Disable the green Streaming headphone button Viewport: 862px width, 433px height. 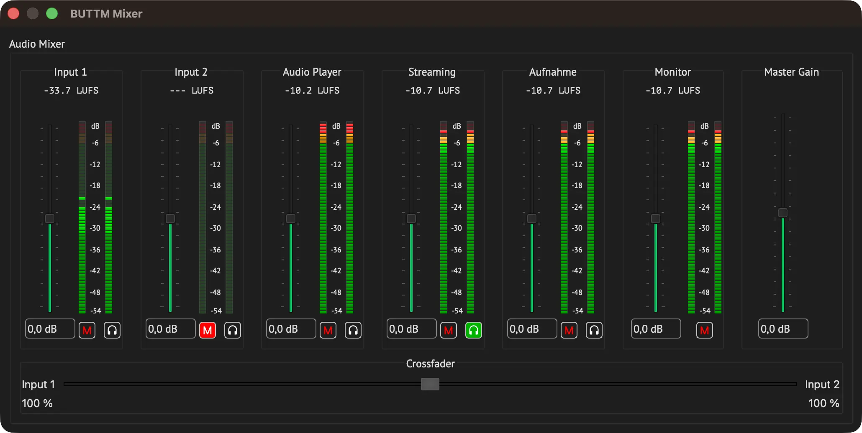(473, 330)
